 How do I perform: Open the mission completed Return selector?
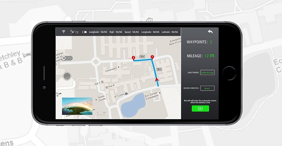(x=207, y=88)
